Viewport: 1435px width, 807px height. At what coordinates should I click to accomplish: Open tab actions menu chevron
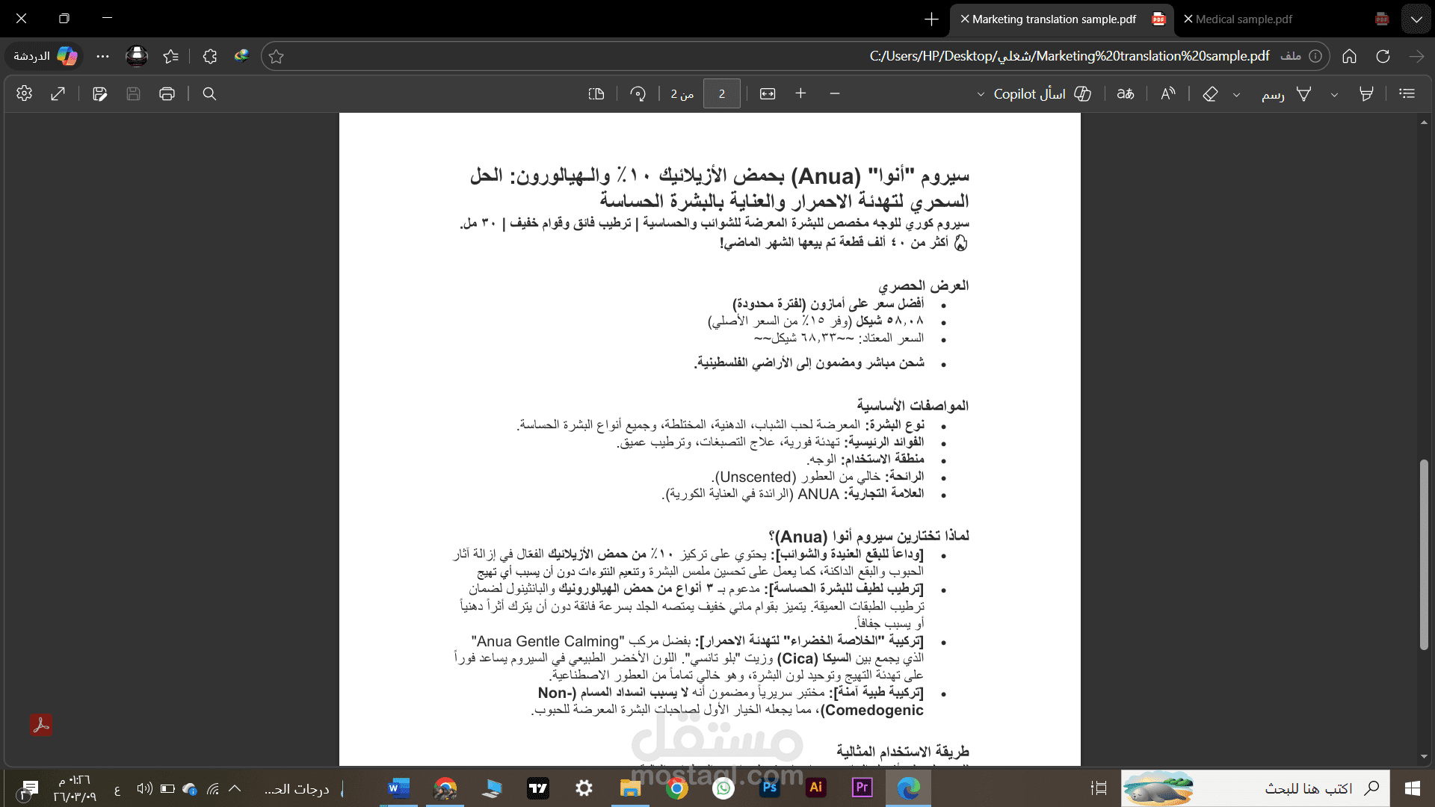point(1416,19)
